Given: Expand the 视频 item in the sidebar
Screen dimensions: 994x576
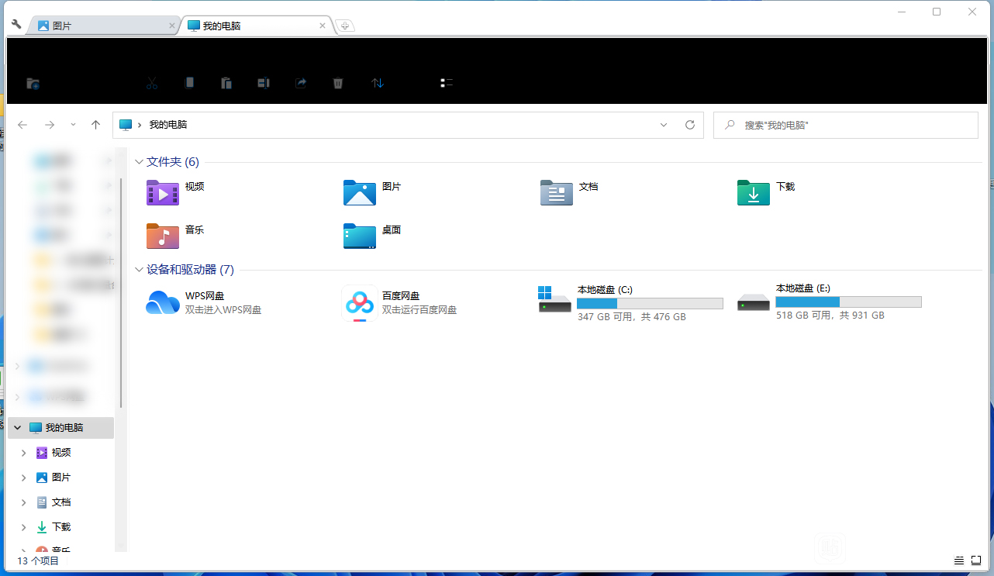Looking at the screenshot, I should point(22,452).
